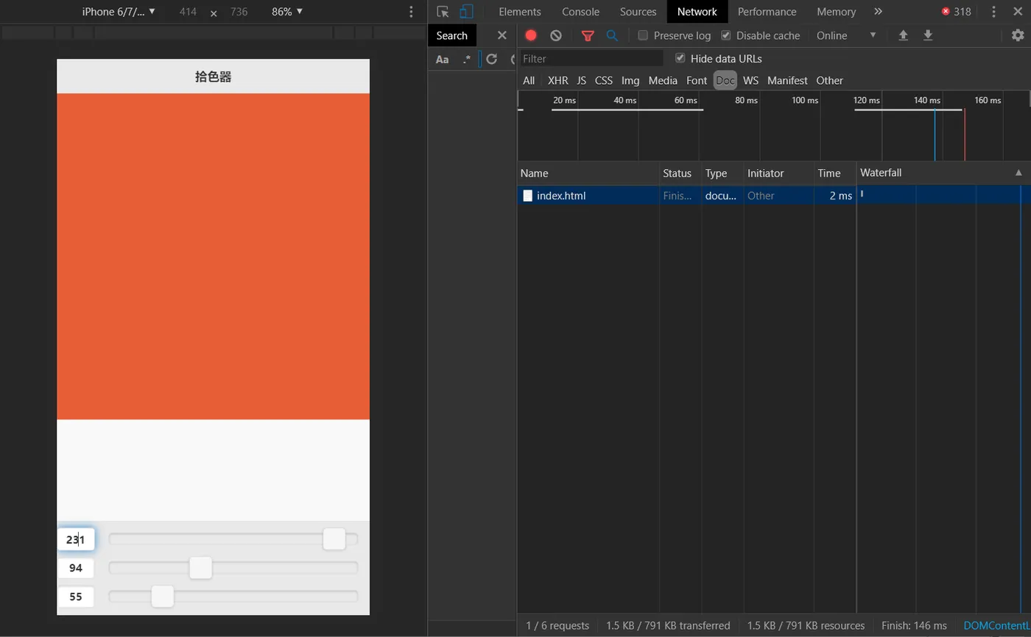Show All request types

click(x=529, y=80)
